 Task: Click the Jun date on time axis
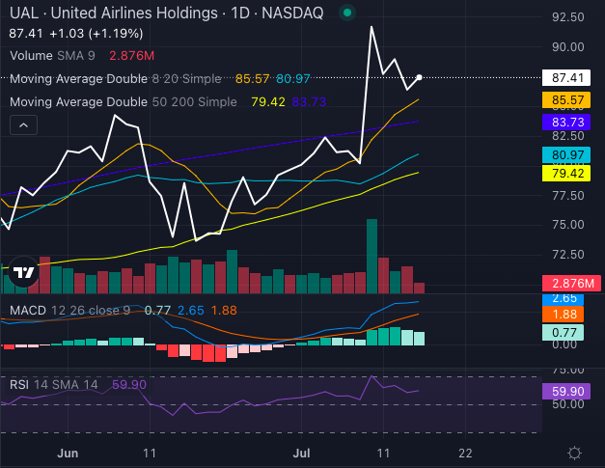pos(68,453)
